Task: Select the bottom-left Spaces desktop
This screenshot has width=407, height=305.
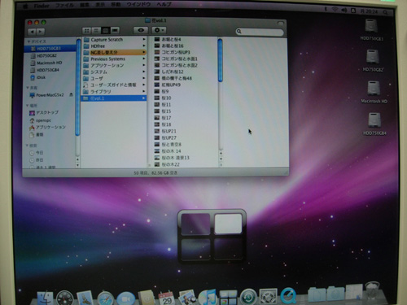Action: click(195, 249)
